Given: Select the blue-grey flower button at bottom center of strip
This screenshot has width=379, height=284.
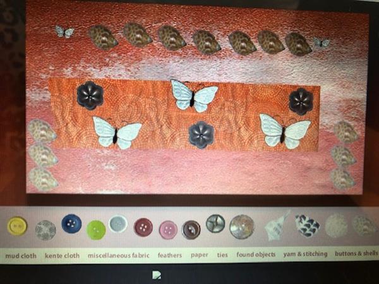Looking at the screenshot, I should (x=202, y=135).
